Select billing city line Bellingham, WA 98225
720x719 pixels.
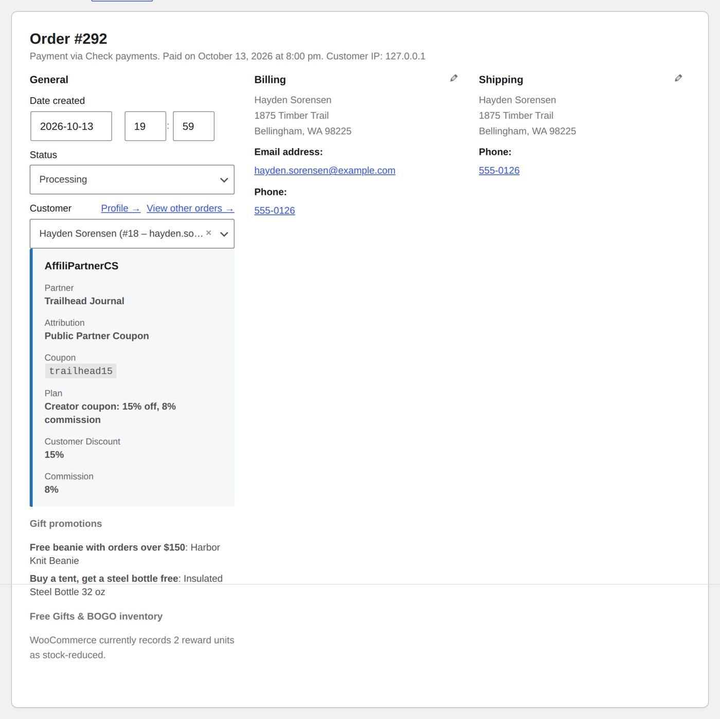click(303, 131)
